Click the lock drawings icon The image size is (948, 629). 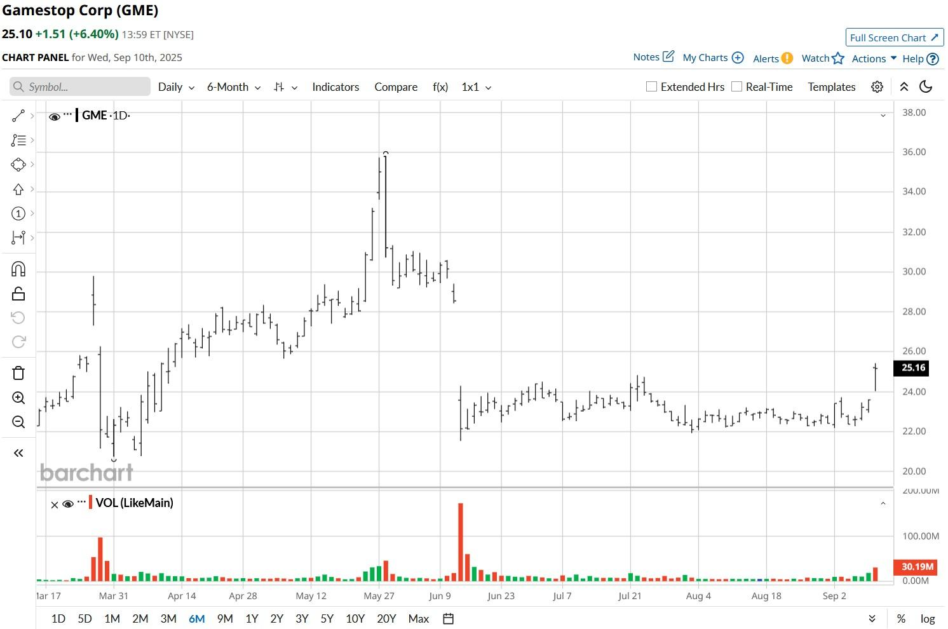(18, 294)
